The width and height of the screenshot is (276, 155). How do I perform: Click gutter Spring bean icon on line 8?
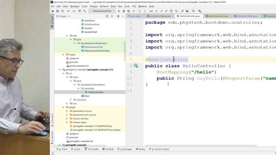(136, 66)
